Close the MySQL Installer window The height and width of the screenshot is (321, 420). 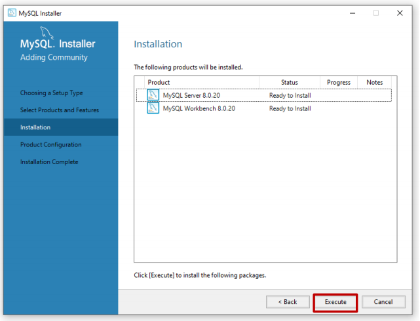pyautogui.click(x=400, y=13)
